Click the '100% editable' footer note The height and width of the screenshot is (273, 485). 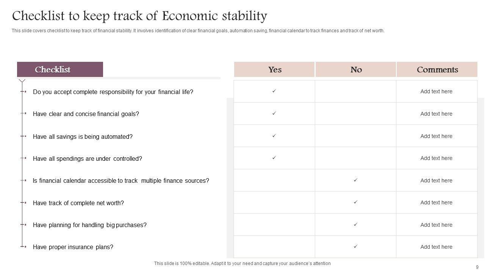(x=242, y=264)
